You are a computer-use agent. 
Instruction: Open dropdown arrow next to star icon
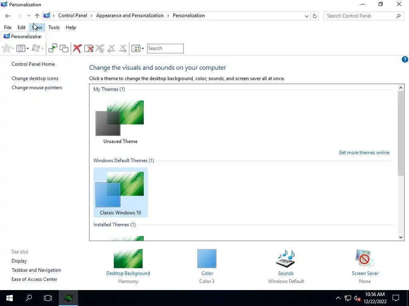(x=13, y=48)
